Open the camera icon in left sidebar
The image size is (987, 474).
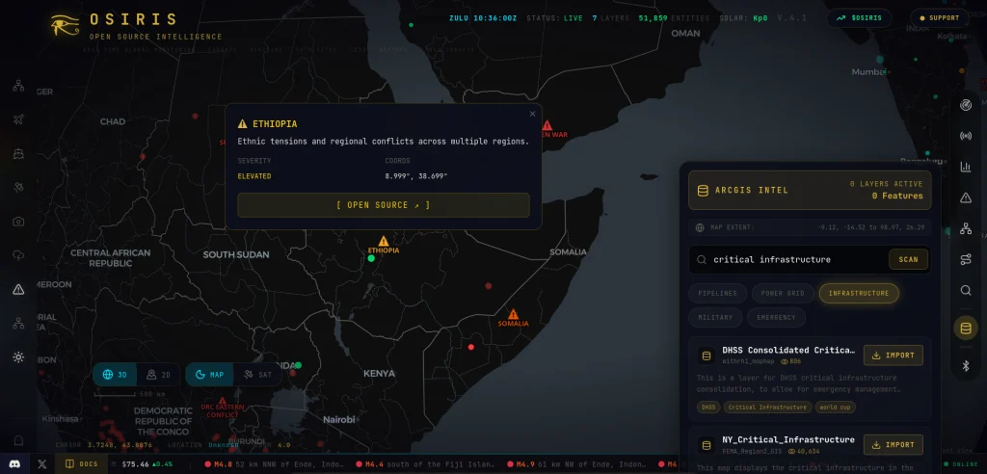(x=18, y=221)
